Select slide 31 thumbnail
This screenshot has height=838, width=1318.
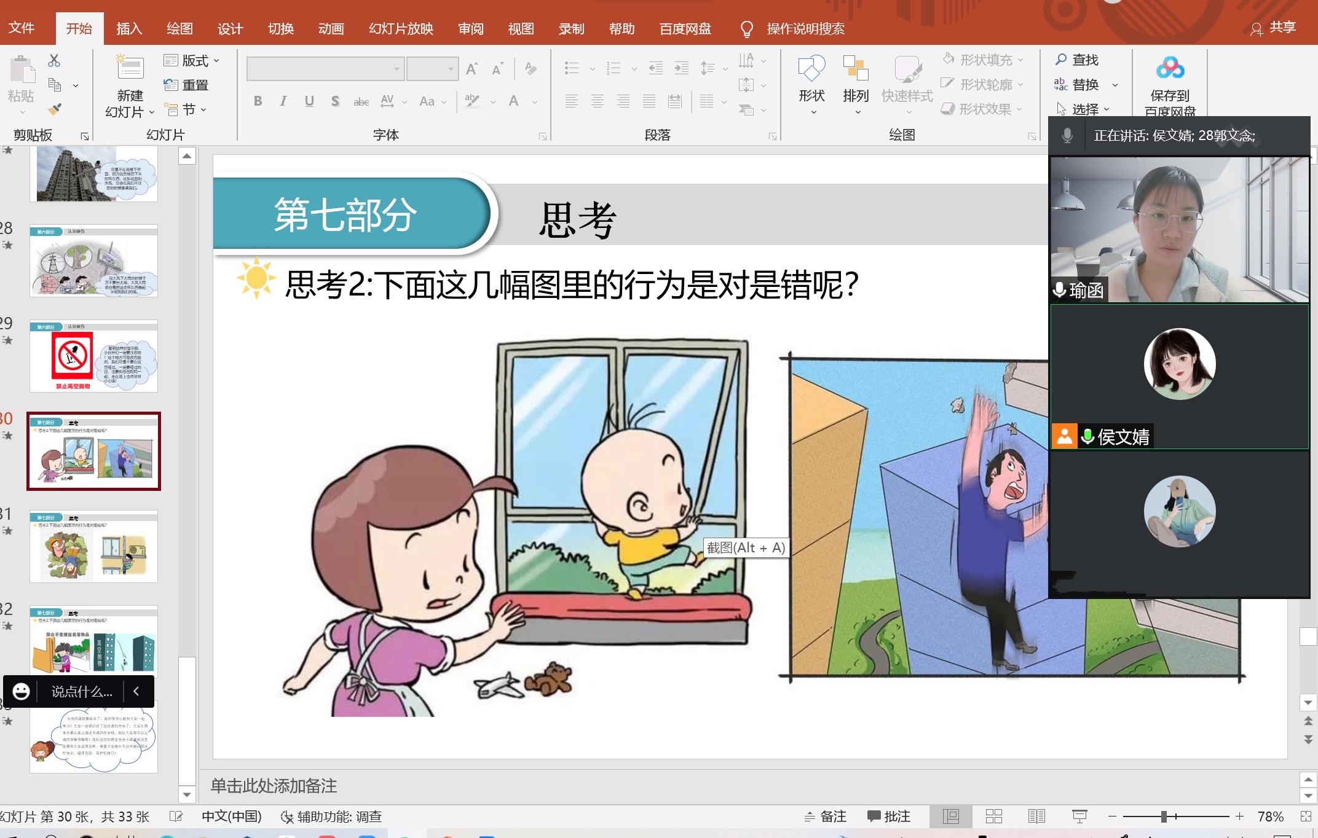click(93, 546)
